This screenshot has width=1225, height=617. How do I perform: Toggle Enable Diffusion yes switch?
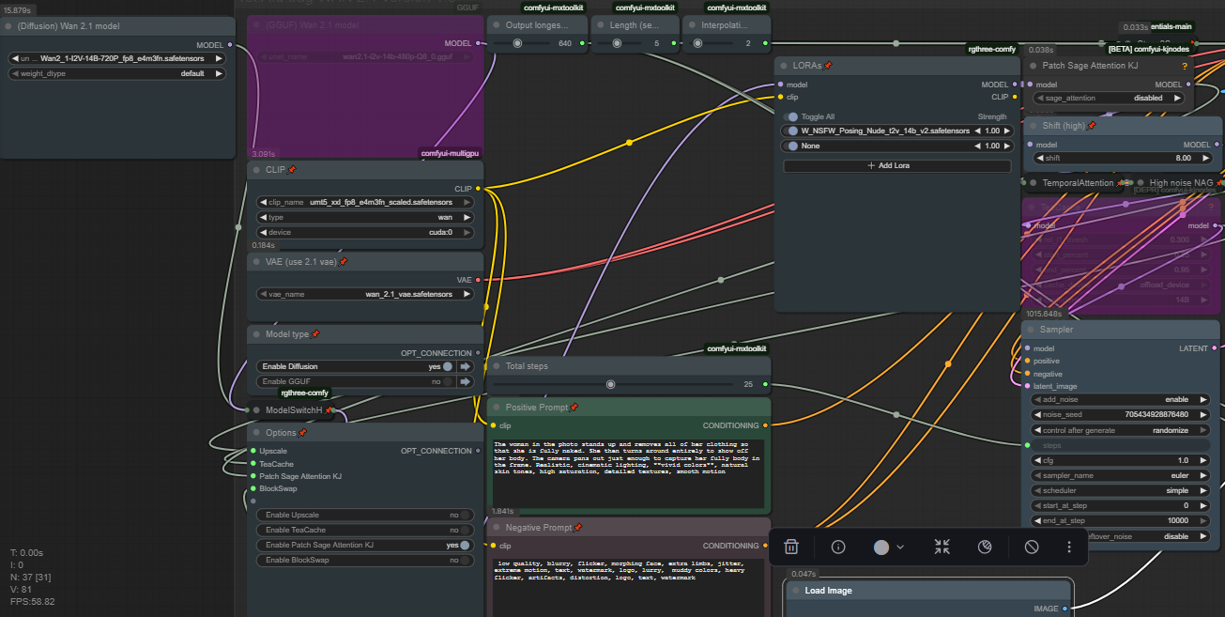pyautogui.click(x=448, y=366)
